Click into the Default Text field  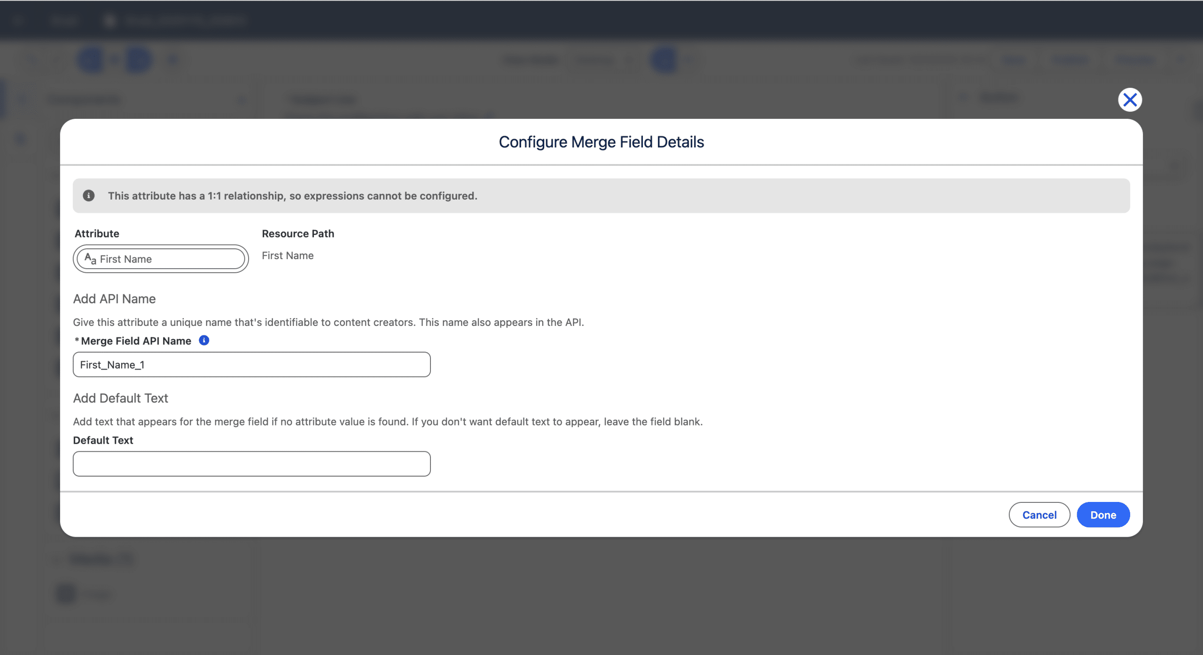point(251,464)
